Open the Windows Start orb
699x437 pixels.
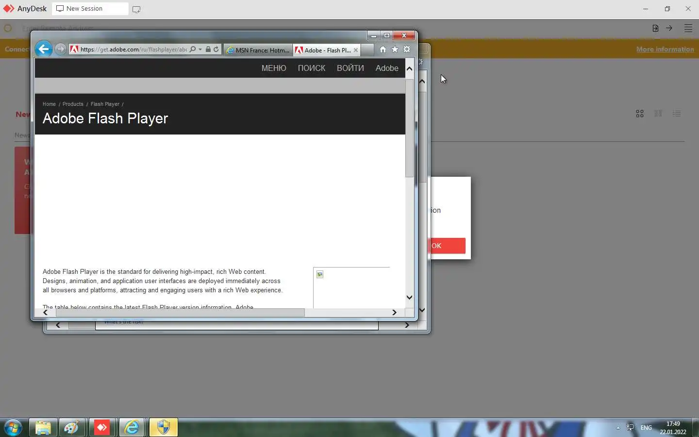[x=13, y=428]
